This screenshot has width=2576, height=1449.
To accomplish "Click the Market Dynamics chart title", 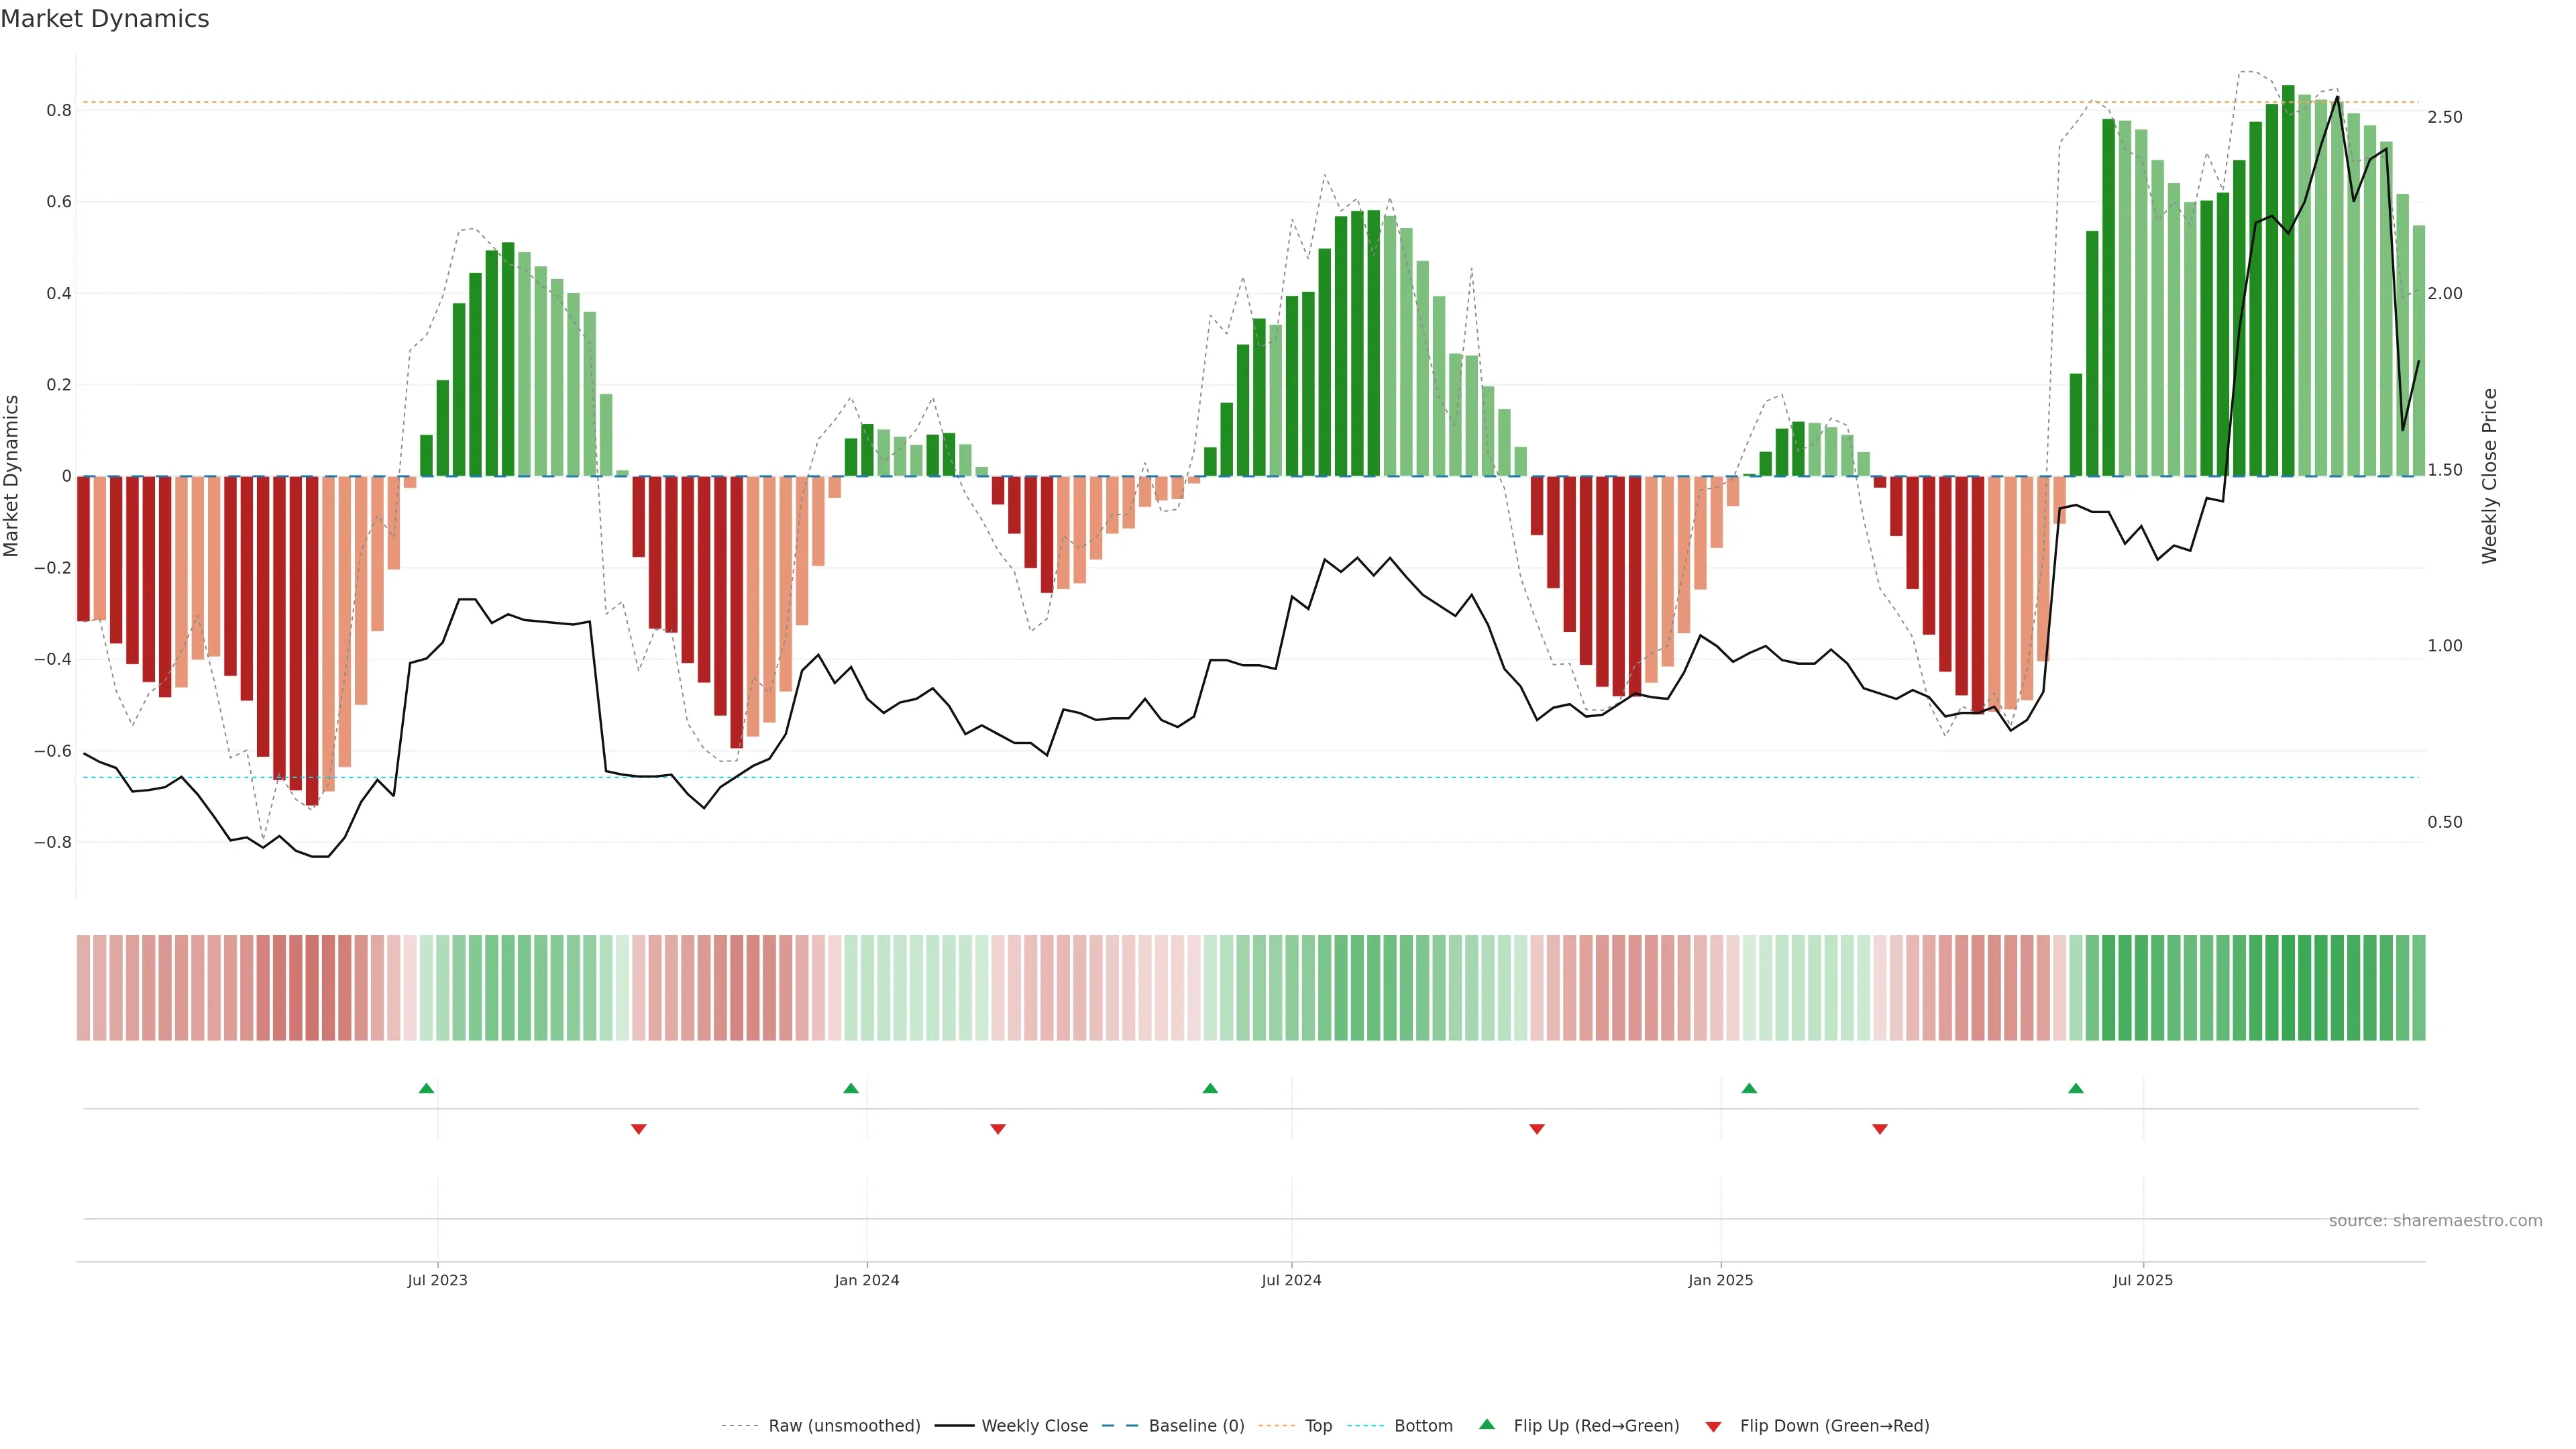I will pyautogui.click(x=105, y=19).
